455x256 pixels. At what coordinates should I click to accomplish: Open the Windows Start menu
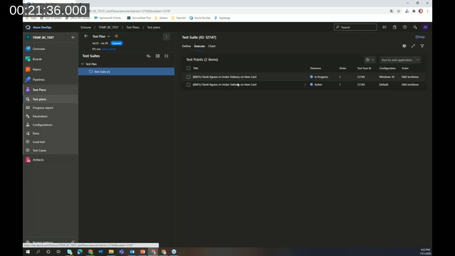click(28, 252)
